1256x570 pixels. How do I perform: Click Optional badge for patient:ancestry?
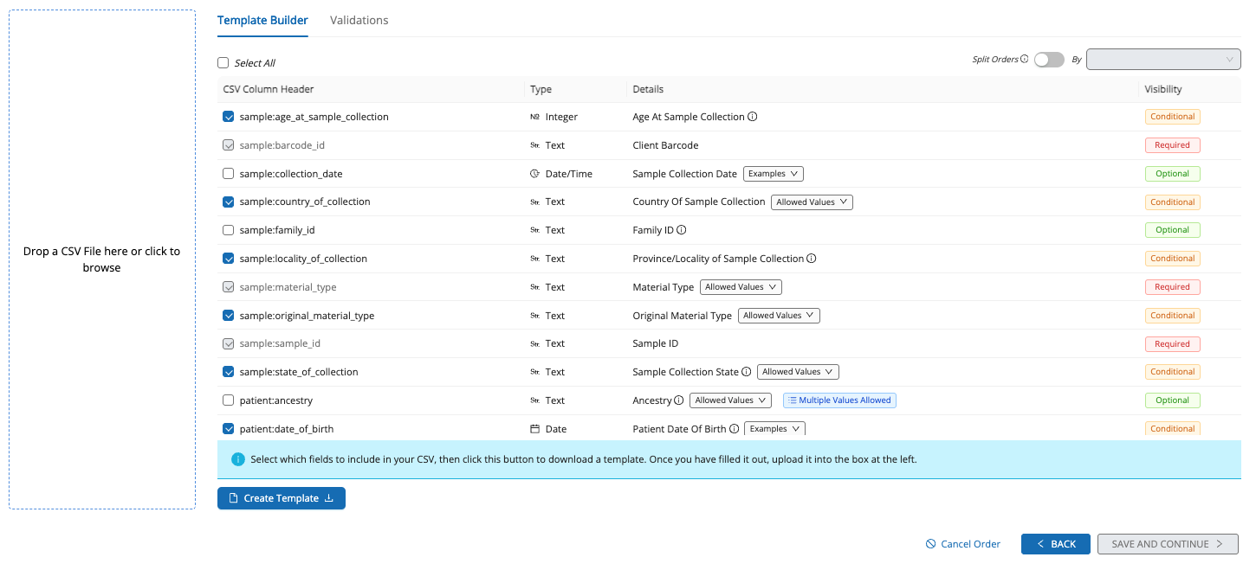(x=1172, y=400)
